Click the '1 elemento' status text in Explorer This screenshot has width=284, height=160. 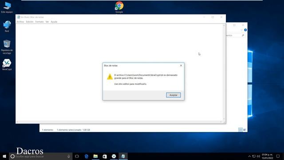tap(47, 130)
